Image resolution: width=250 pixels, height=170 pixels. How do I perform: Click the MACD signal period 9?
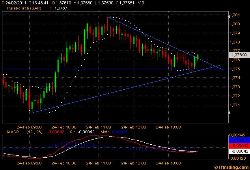71,132
